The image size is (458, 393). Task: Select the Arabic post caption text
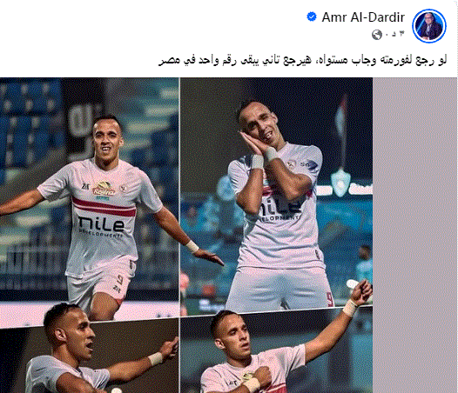[303, 60]
